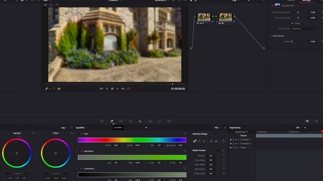
Task: Reset the Luminance qualifier
Action: [185, 168]
